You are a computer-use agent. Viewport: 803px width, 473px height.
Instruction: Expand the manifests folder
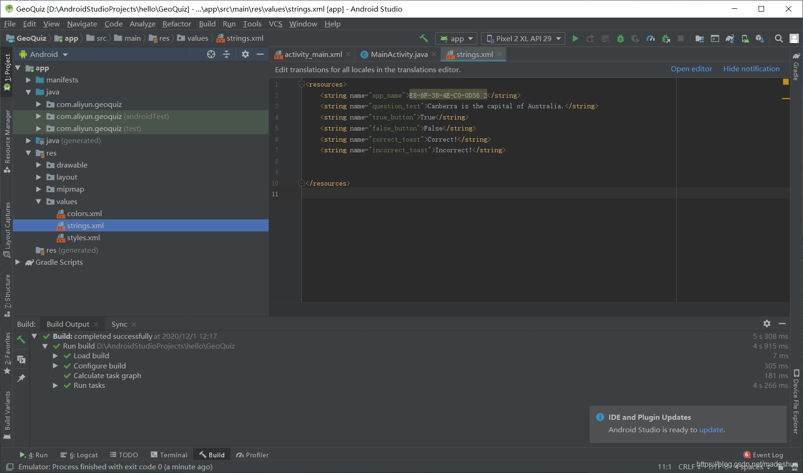coord(28,80)
